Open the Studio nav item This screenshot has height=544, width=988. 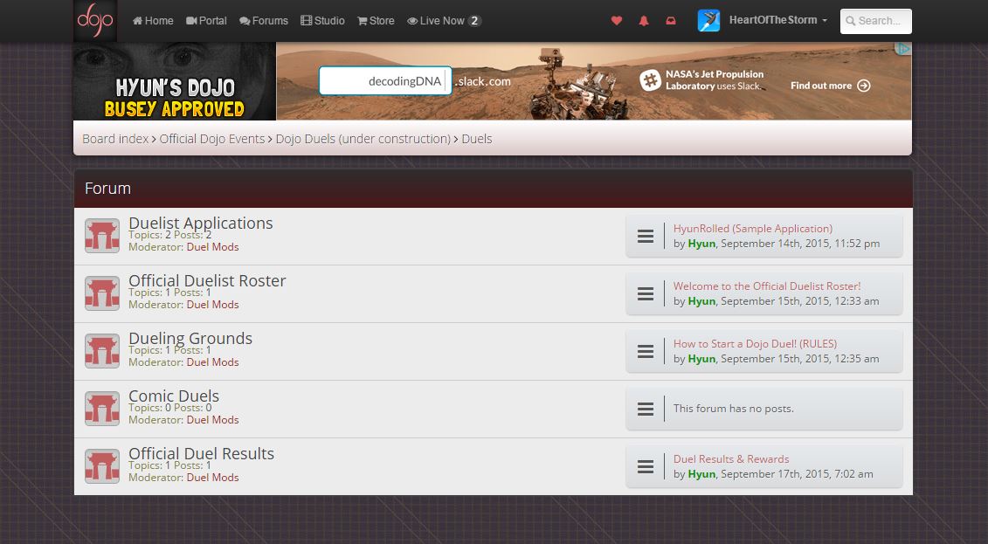tap(322, 21)
